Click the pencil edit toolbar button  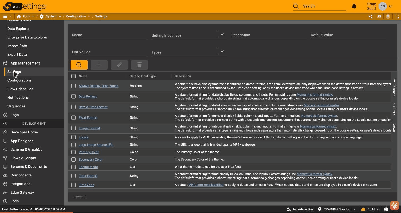pos(119,65)
